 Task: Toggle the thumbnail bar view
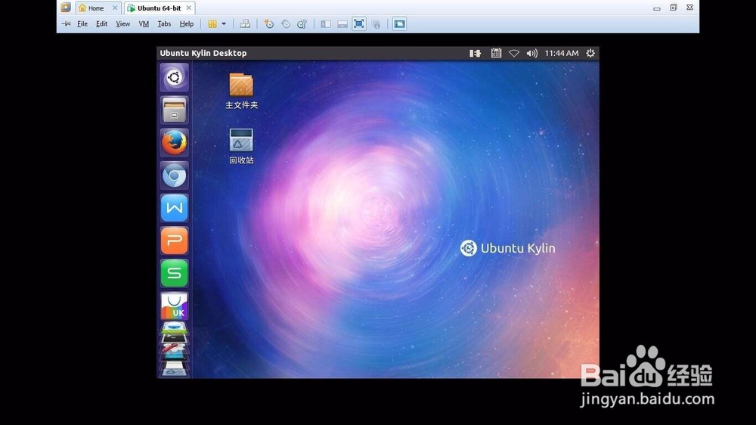342,23
